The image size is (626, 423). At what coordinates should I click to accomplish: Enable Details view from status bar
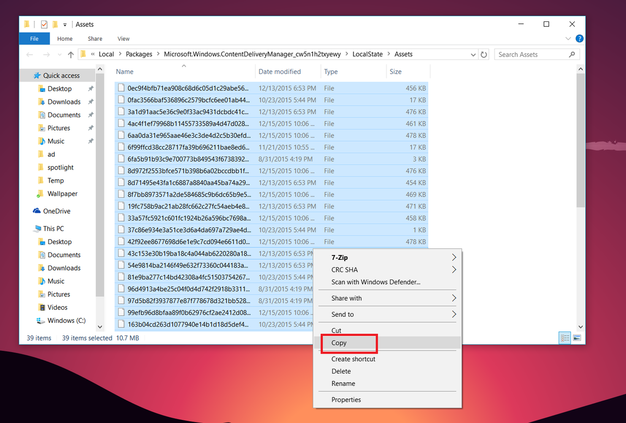[564, 338]
